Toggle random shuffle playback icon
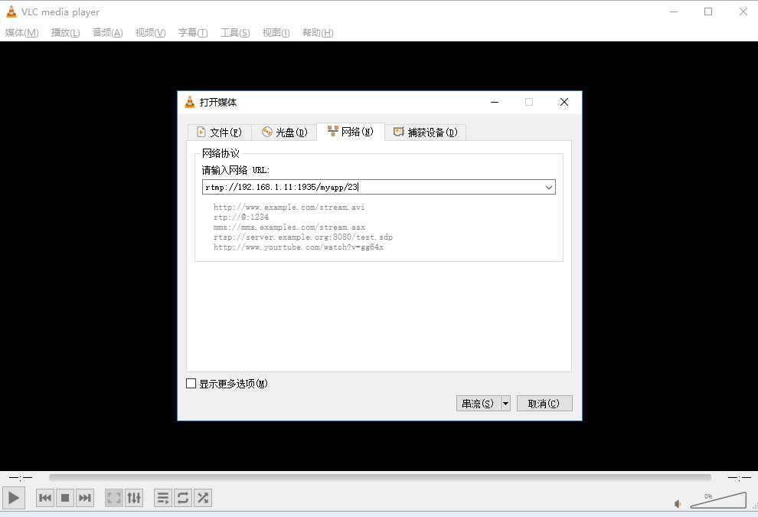This screenshot has height=517, width=758. pos(203,498)
